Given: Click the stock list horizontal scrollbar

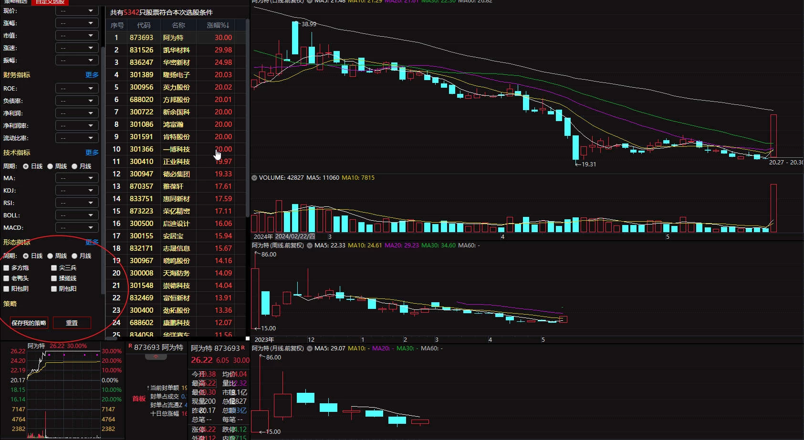Looking at the screenshot, I should (112, 338).
